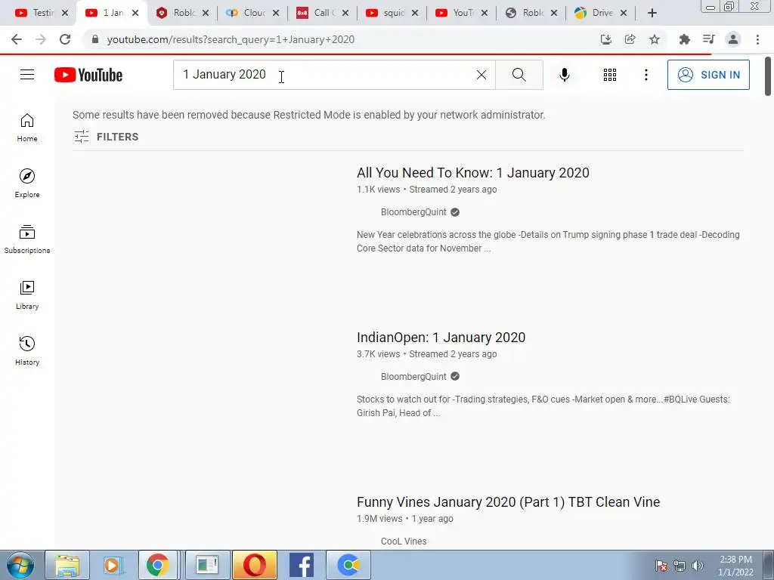774x580 pixels.
Task: Open Subscriptions in the sidebar
Action: (27, 239)
